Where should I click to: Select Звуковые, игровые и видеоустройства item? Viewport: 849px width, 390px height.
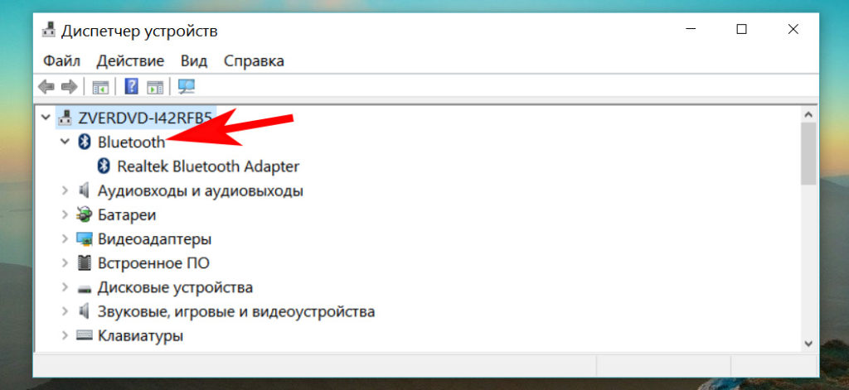(235, 312)
